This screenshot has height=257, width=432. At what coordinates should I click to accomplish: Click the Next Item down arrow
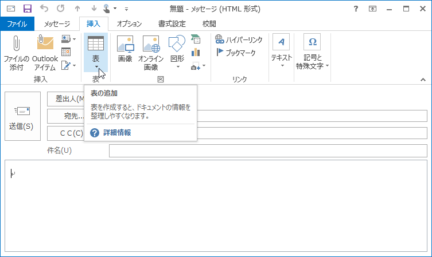click(x=94, y=9)
